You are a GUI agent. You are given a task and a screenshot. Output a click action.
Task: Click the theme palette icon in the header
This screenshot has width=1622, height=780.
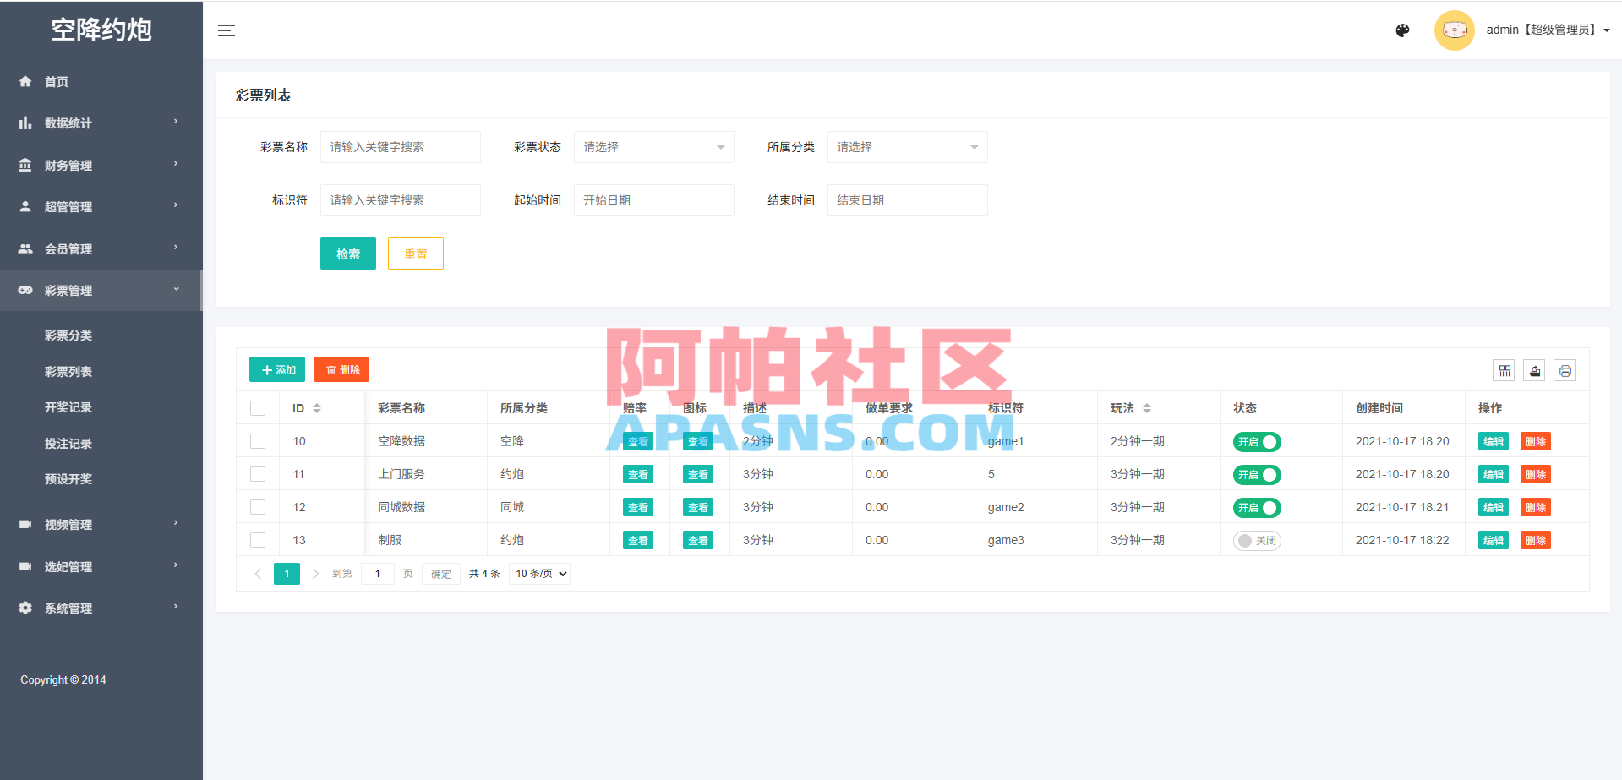1402,30
